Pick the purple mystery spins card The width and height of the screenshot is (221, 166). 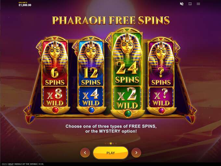(x=161, y=75)
